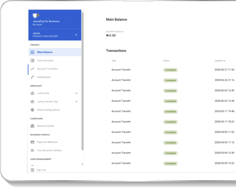Click the JumiaPay shield logo icon
Screen dimensions: 236x187
[x=36, y=15]
